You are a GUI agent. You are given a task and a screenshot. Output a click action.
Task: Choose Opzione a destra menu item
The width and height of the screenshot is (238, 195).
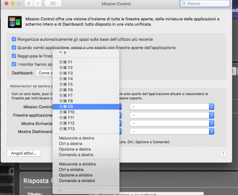(x=86, y=149)
